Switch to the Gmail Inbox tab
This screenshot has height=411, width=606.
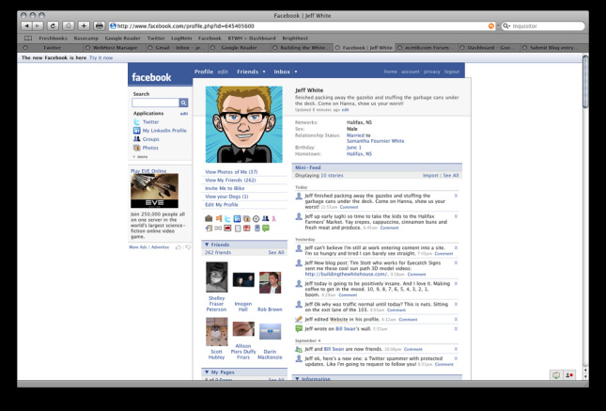[177, 48]
